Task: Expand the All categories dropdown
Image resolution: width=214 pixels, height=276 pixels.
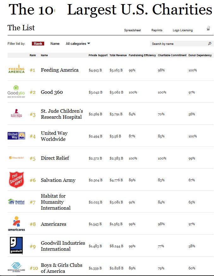Action: tap(78, 44)
